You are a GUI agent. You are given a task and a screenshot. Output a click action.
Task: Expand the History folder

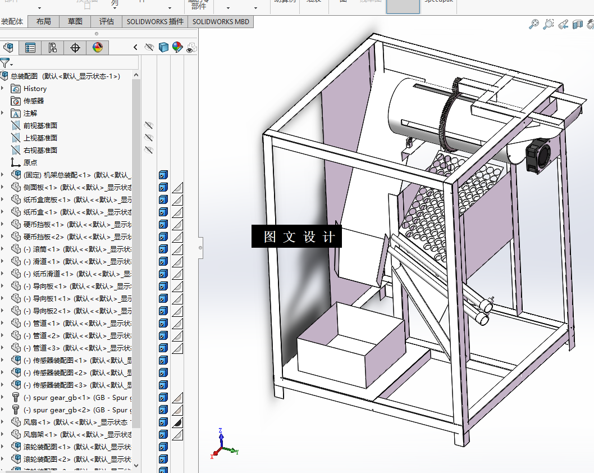[x=3, y=88]
